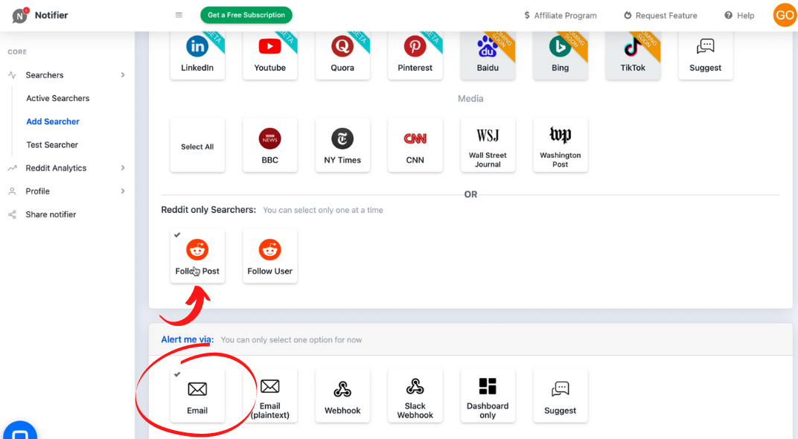
Task: Click Get a Free Subscription button
Action: pyautogui.click(x=246, y=16)
